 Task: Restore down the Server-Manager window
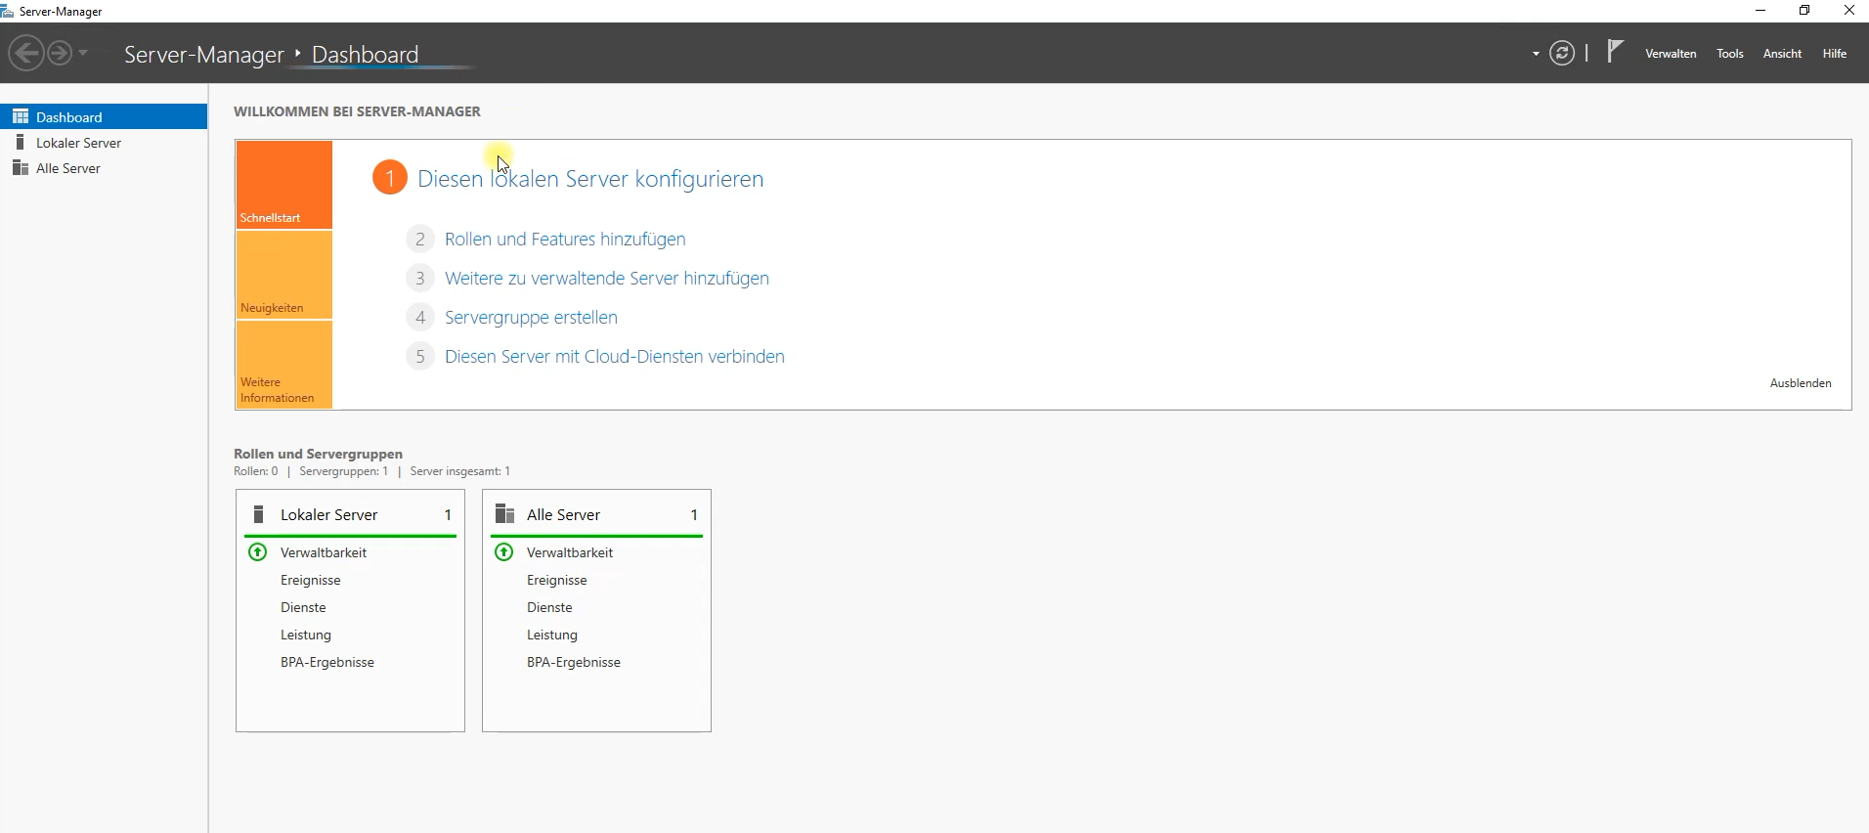pyautogui.click(x=1804, y=11)
